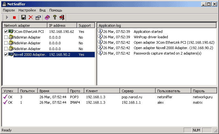Exit the program via the door icon

[62, 18]
